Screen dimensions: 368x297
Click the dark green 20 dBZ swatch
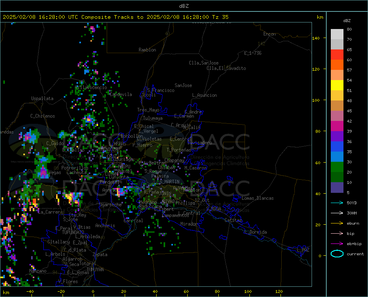coord(337,177)
